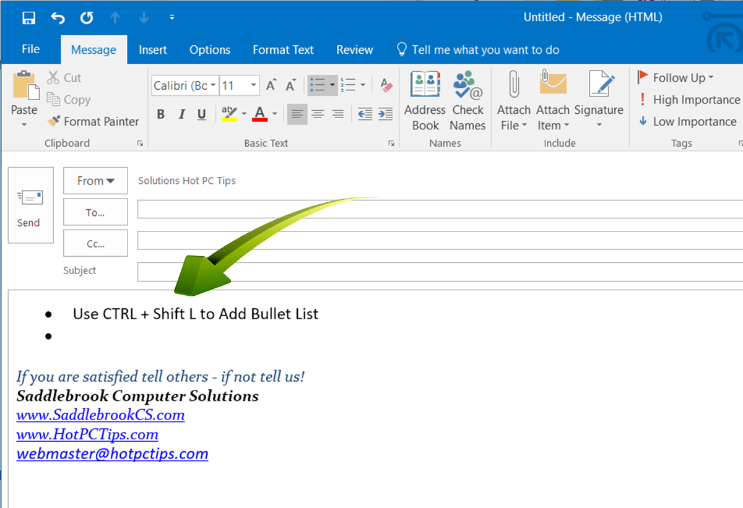Align text right
The image size is (743, 508).
338,114
